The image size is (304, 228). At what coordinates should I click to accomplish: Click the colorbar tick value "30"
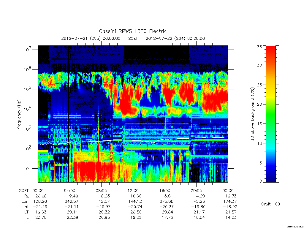(259, 65)
